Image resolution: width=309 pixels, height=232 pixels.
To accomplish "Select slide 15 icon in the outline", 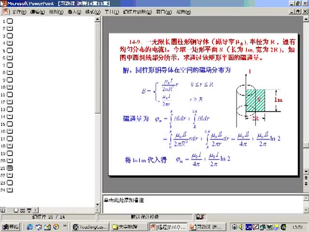I will [x=10, y=124].
